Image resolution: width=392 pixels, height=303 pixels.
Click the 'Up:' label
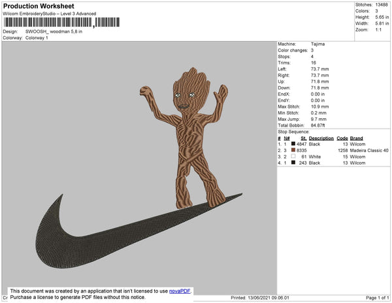[x=281, y=82]
